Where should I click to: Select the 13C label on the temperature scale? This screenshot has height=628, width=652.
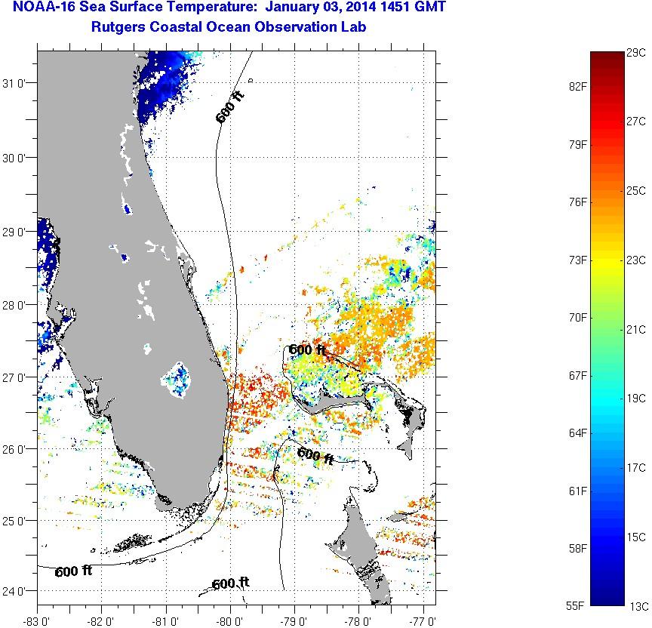[x=636, y=606]
